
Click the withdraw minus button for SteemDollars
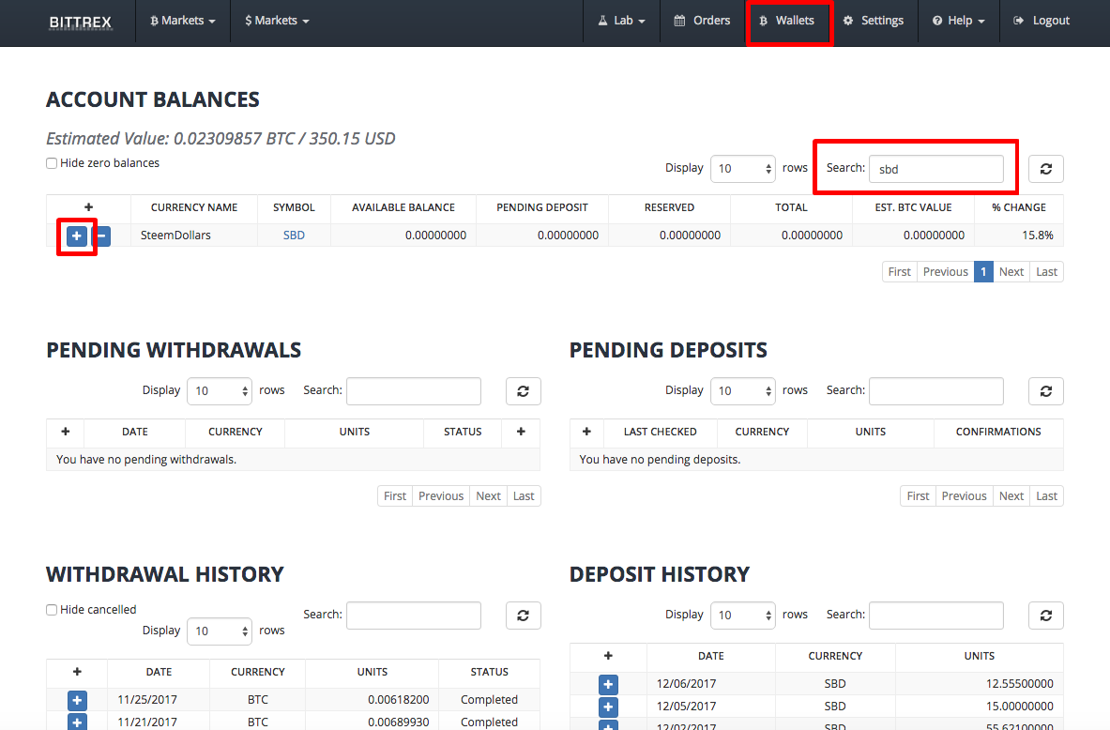pos(102,236)
